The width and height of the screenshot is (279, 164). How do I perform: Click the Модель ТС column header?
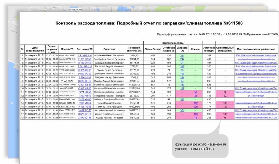tap(67, 49)
